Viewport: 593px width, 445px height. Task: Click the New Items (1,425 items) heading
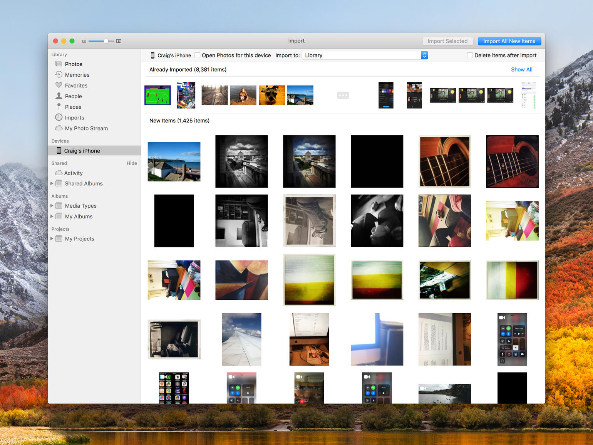point(179,121)
